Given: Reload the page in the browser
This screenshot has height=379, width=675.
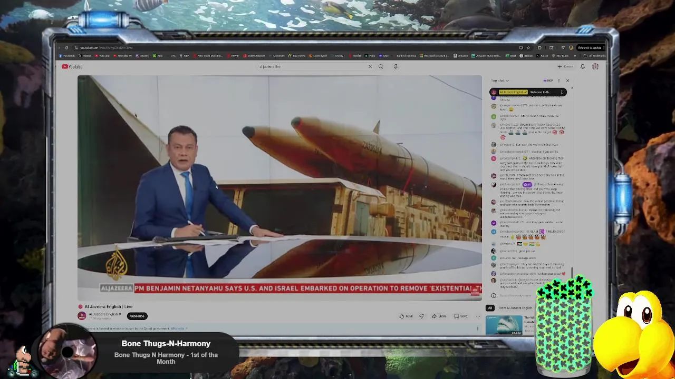Looking at the screenshot, I should [x=66, y=47].
